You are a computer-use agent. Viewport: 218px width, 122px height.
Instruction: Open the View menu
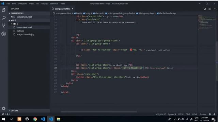[x=31, y=4]
